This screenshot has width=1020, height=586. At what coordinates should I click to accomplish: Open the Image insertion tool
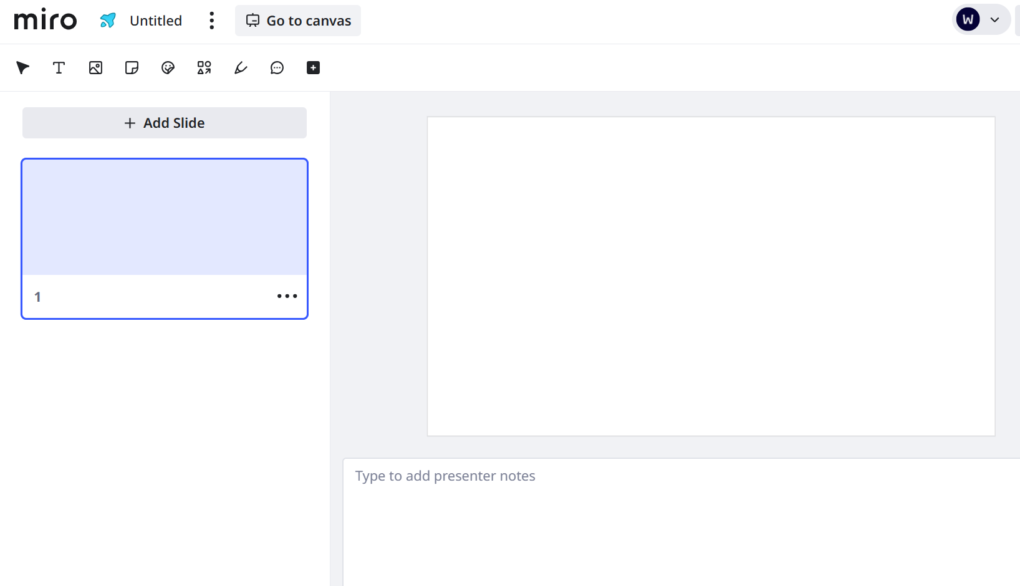[95, 67]
